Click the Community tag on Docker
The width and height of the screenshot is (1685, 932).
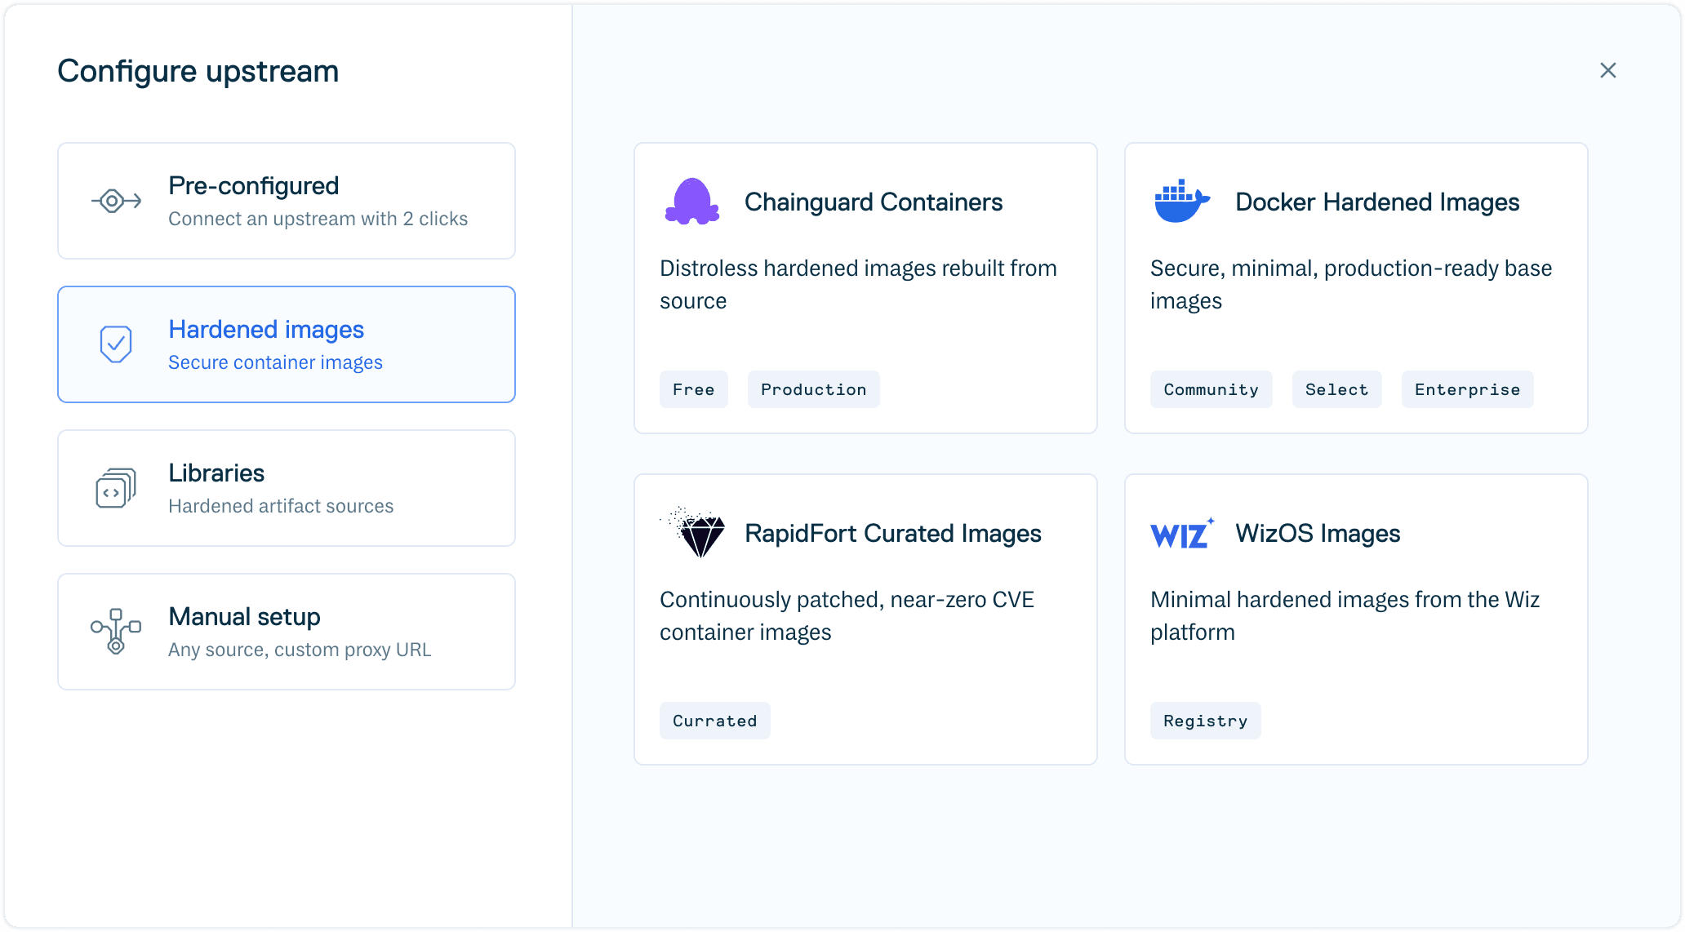coord(1212,389)
